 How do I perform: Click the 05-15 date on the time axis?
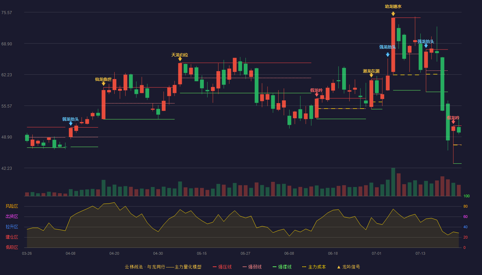202,253
